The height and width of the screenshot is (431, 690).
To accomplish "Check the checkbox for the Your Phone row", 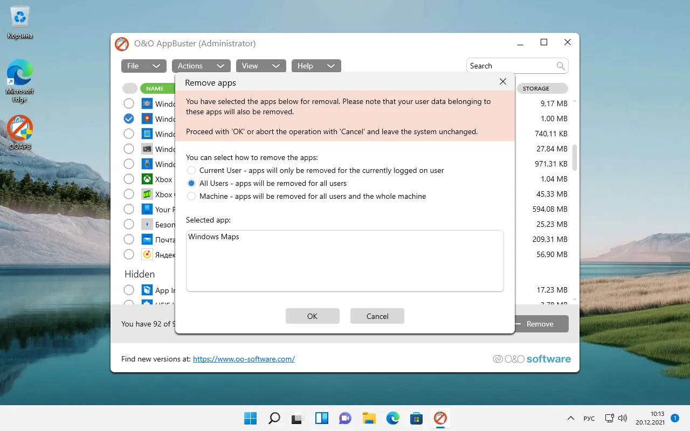I will click(129, 209).
